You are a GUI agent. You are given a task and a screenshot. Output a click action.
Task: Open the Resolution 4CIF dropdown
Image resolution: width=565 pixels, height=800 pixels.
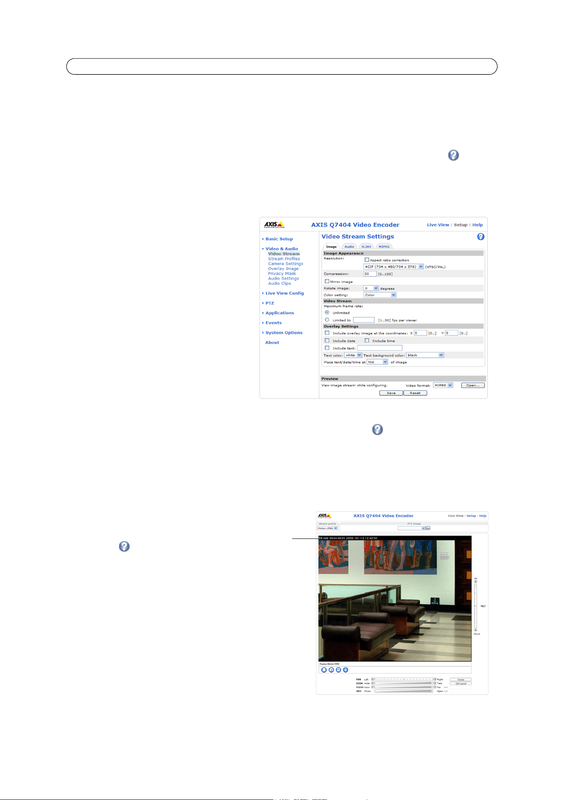pyautogui.click(x=393, y=267)
